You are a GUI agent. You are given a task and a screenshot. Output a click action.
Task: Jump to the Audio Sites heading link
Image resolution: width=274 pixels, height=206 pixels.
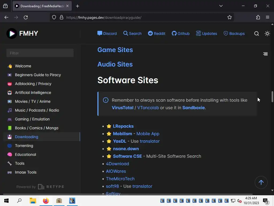point(115,64)
